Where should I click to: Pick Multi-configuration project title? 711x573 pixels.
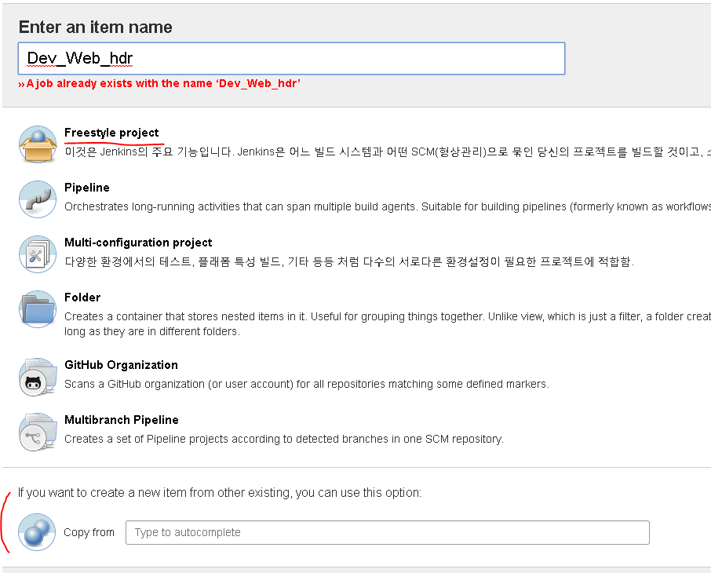click(x=138, y=243)
